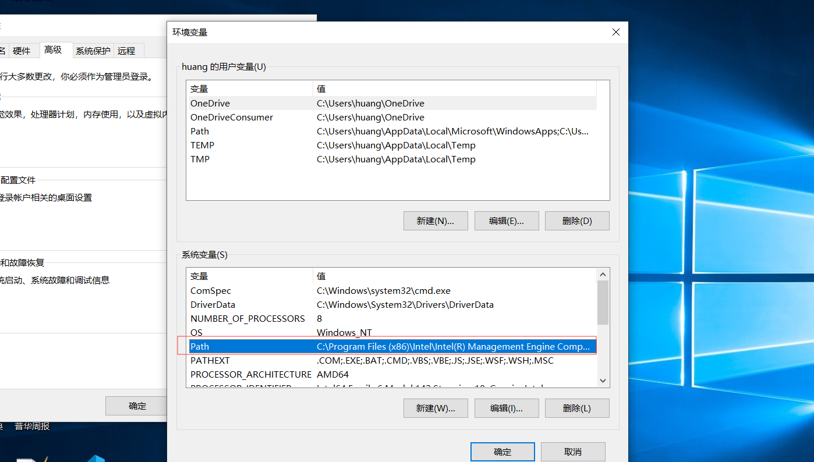This screenshot has width=814, height=462.
Task: Click the system variables scrollbar up arrow
Action: (603, 275)
